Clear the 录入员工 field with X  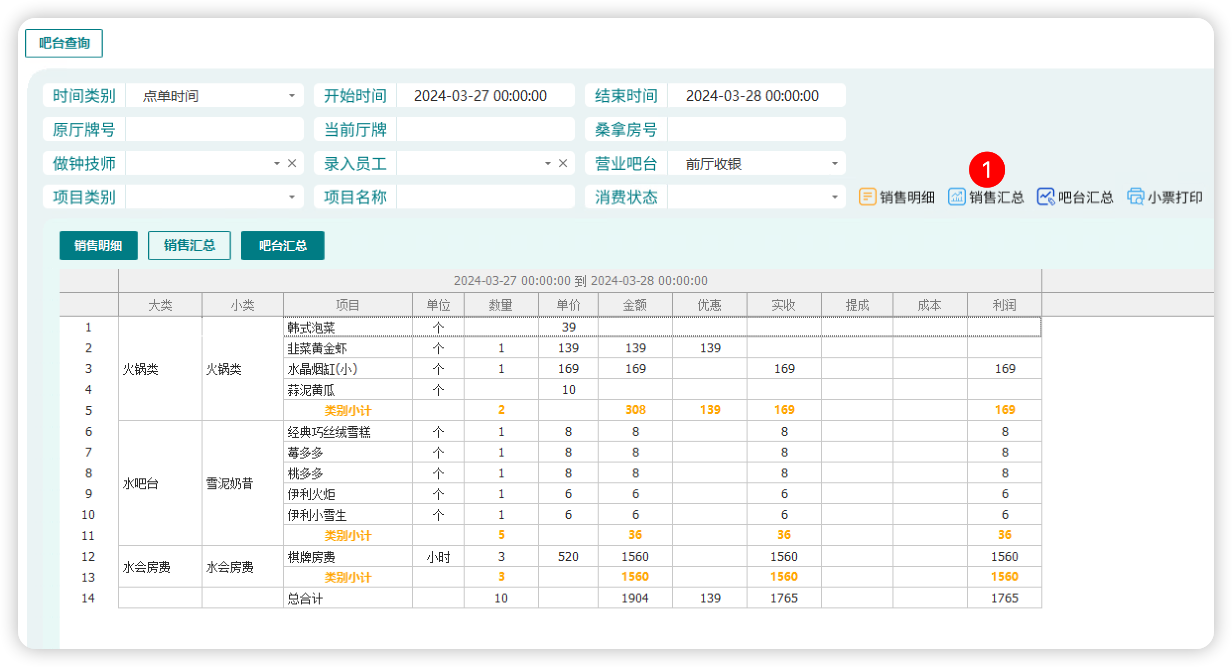tap(563, 163)
